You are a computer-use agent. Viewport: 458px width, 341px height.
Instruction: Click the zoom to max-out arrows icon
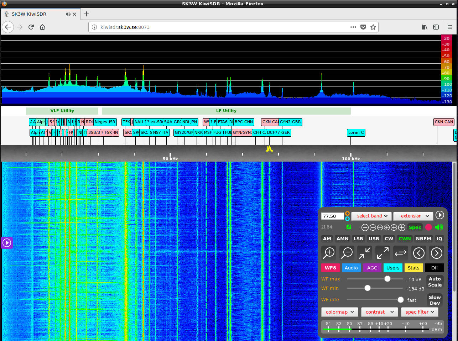(382, 253)
